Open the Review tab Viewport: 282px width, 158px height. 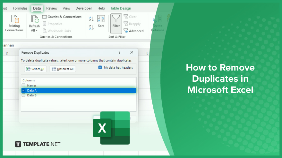click(x=52, y=8)
